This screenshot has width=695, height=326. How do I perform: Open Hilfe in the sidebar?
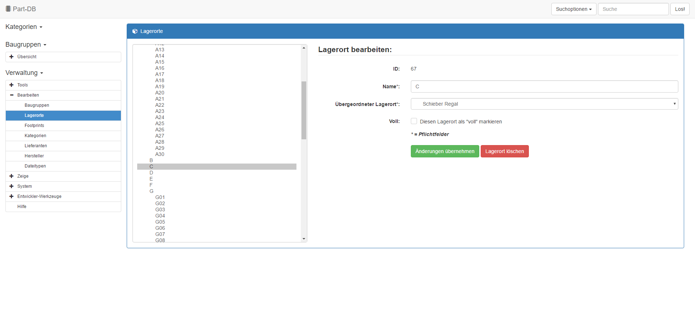click(63, 207)
